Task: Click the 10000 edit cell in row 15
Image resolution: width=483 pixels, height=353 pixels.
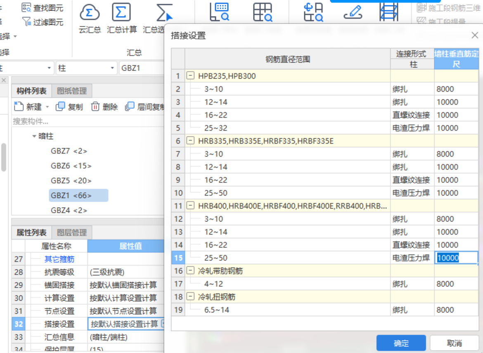Action: 456,258
